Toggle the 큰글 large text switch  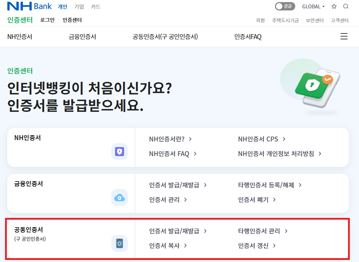[285, 6]
